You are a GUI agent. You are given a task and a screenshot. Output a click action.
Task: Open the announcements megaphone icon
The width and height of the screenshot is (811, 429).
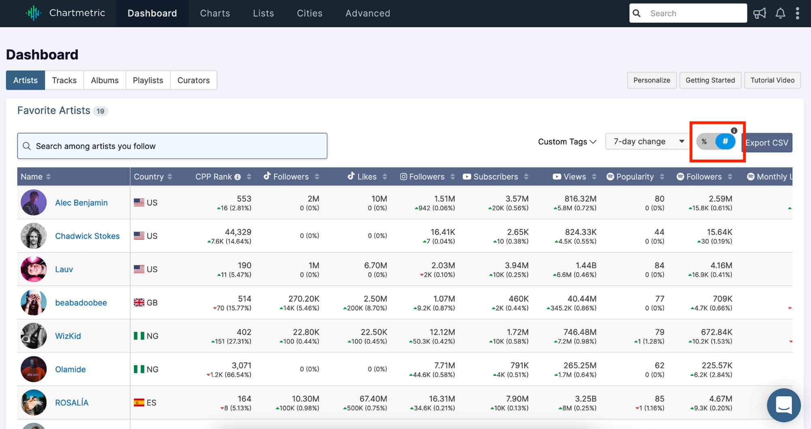click(x=760, y=13)
